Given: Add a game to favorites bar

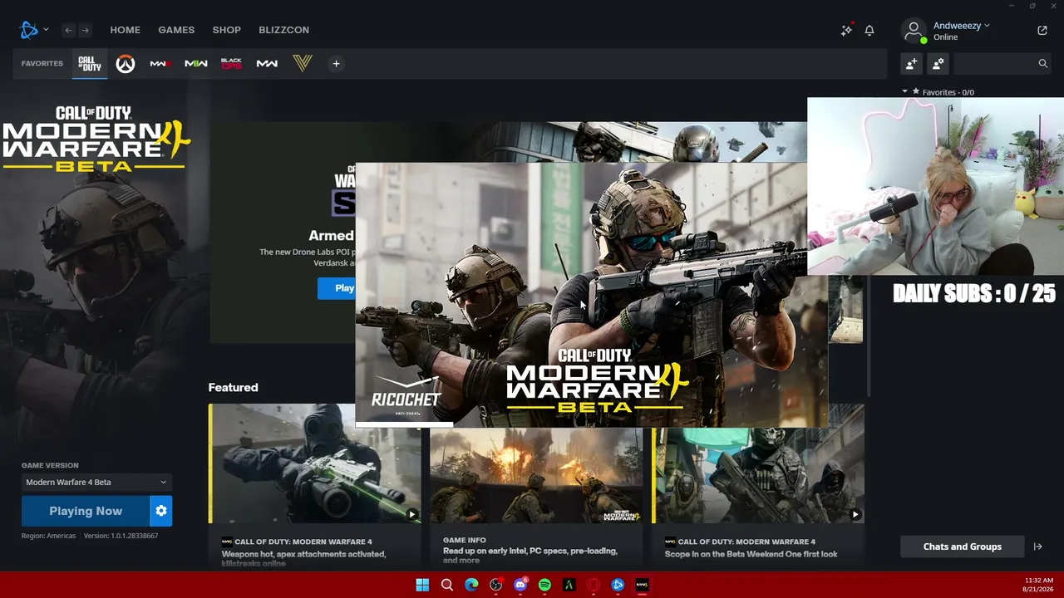Looking at the screenshot, I should [336, 64].
